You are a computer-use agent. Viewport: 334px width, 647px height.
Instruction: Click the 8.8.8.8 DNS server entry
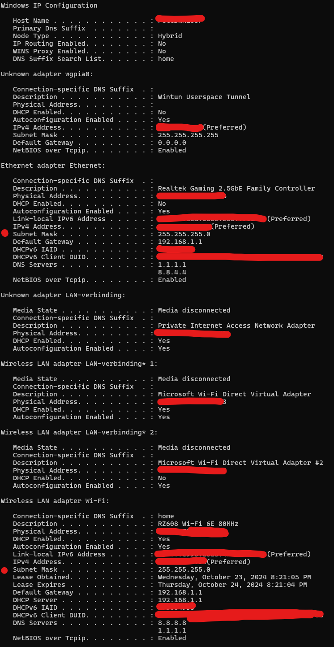pos(172,623)
